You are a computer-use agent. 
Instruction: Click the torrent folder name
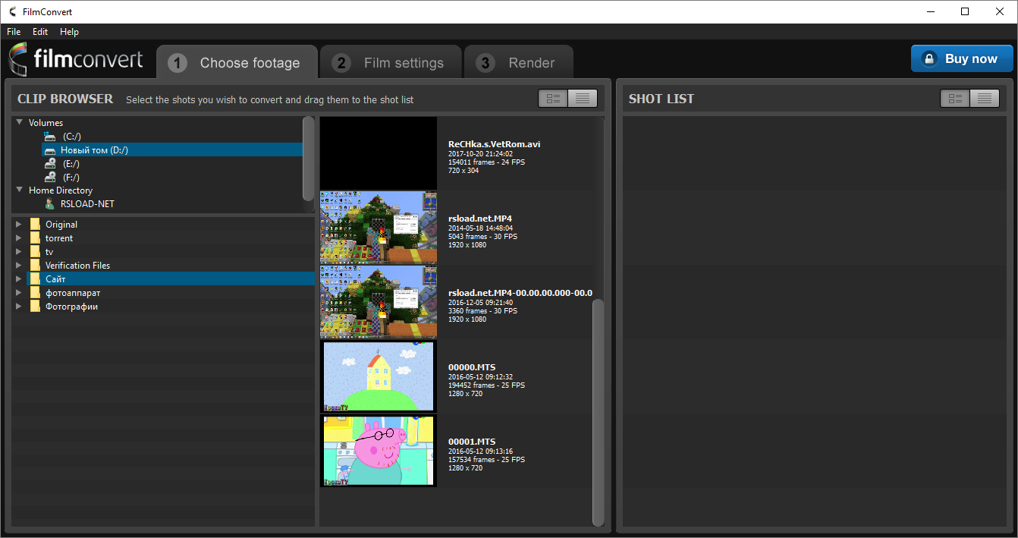click(x=59, y=238)
